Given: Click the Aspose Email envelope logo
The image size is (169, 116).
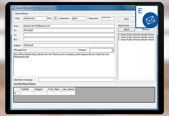Looking at the screenshot, I should click(x=147, y=17).
